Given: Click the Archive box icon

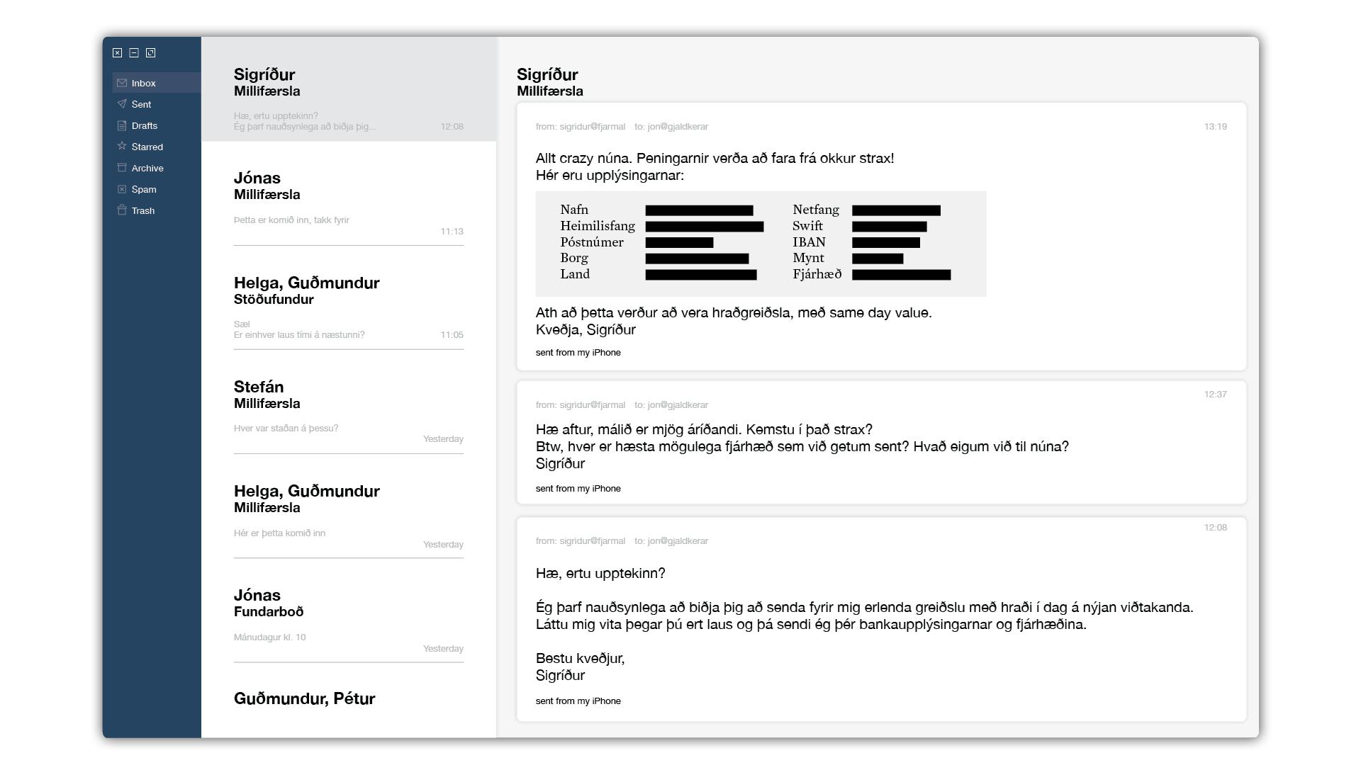Looking at the screenshot, I should [x=122, y=168].
